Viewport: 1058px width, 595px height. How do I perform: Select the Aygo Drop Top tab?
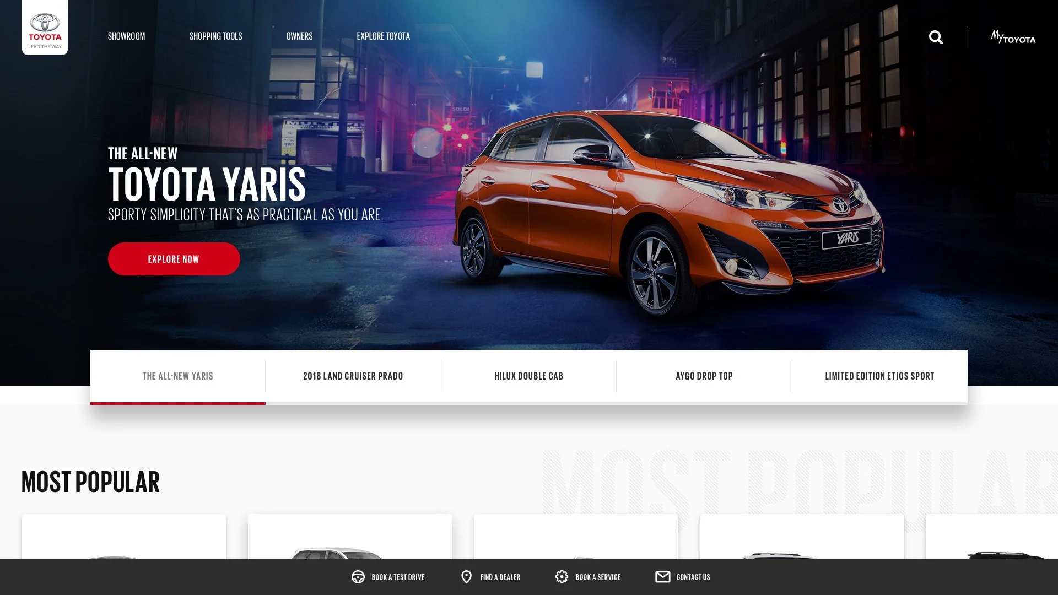704,376
